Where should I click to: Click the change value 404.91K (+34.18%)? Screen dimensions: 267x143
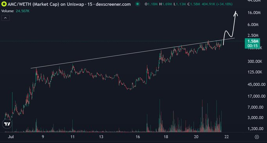click(217, 4)
